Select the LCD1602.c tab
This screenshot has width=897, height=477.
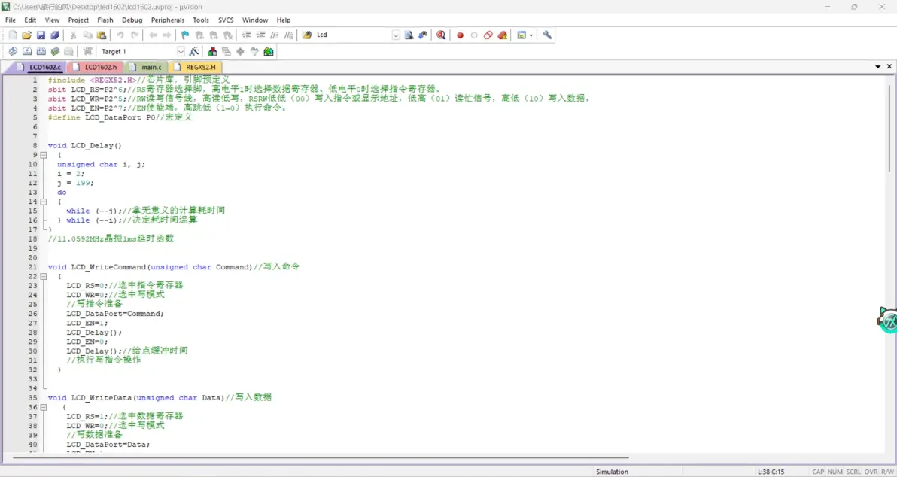39,68
